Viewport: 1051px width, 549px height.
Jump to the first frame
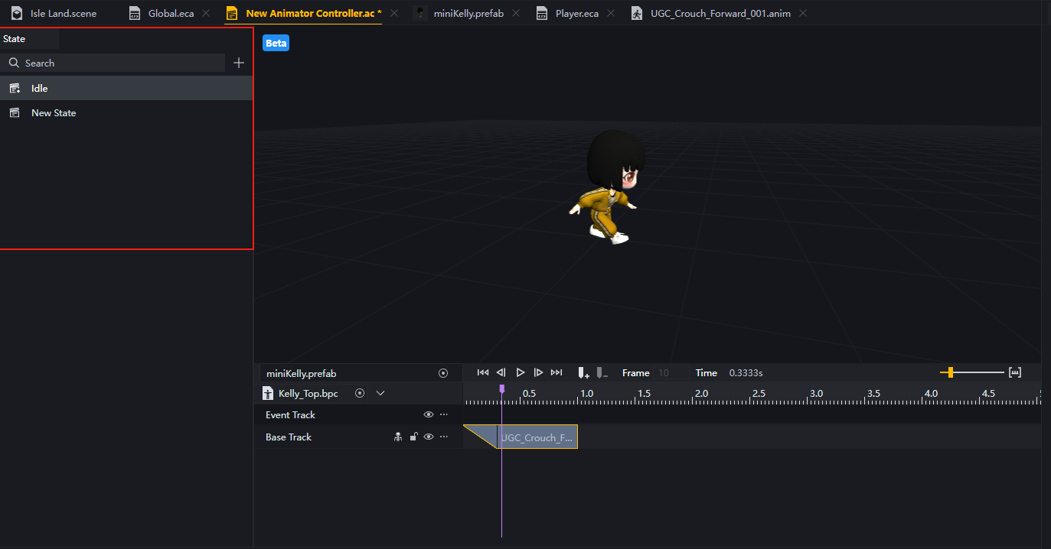tap(483, 372)
